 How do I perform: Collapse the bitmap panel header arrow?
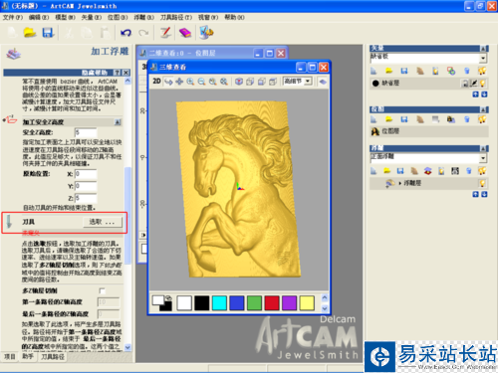[484, 109]
